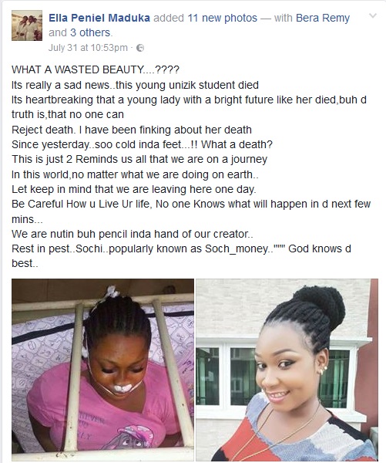The height and width of the screenshot is (463, 386).
Task: Open the poster's profile picture thumbnail
Action: point(27,25)
